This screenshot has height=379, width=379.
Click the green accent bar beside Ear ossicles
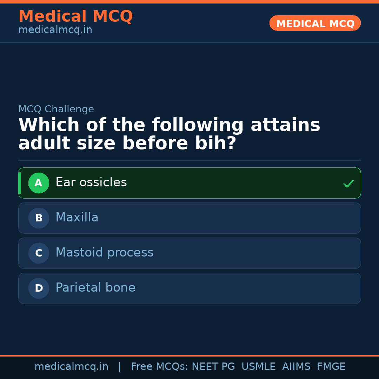pos(20,183)
